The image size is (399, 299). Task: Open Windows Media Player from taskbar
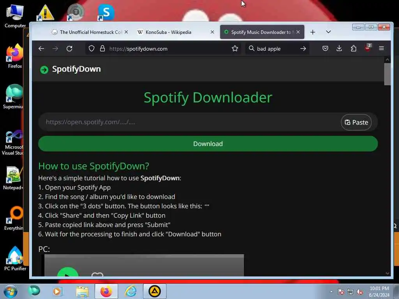point(58,291)
